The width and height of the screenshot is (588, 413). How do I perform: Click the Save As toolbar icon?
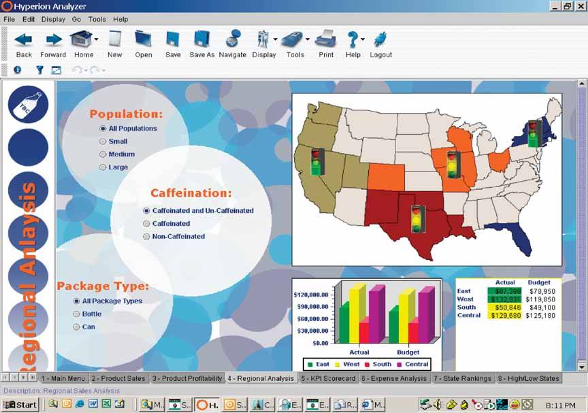202,39
